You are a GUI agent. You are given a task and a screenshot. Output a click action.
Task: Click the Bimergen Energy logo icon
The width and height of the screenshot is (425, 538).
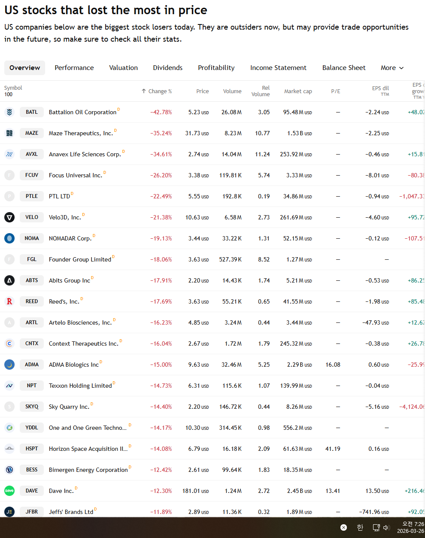pyautogui.click(x=9, y=470)
